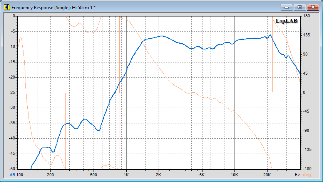
Task: Maximize the Frequency Response window
Action: pos(300,7)
